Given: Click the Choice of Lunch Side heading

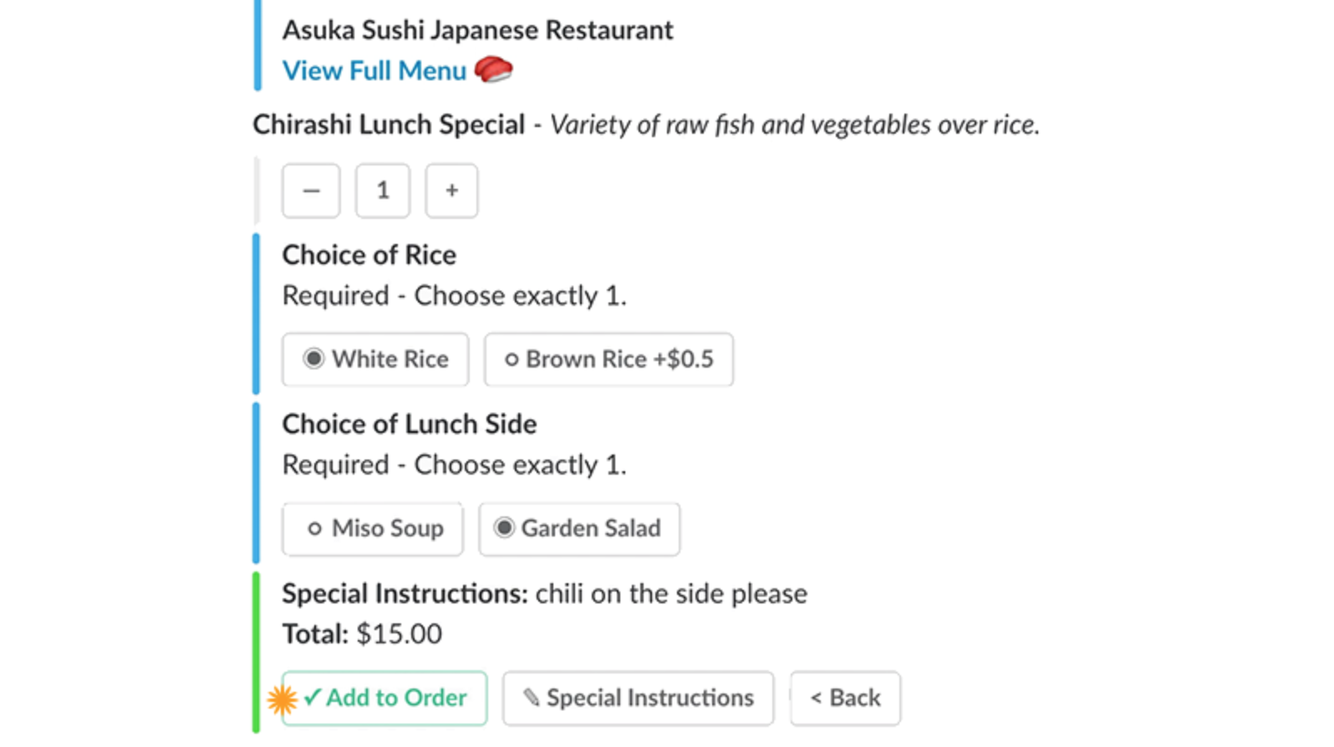Looking at the screenshot, I should coord(409,424).
